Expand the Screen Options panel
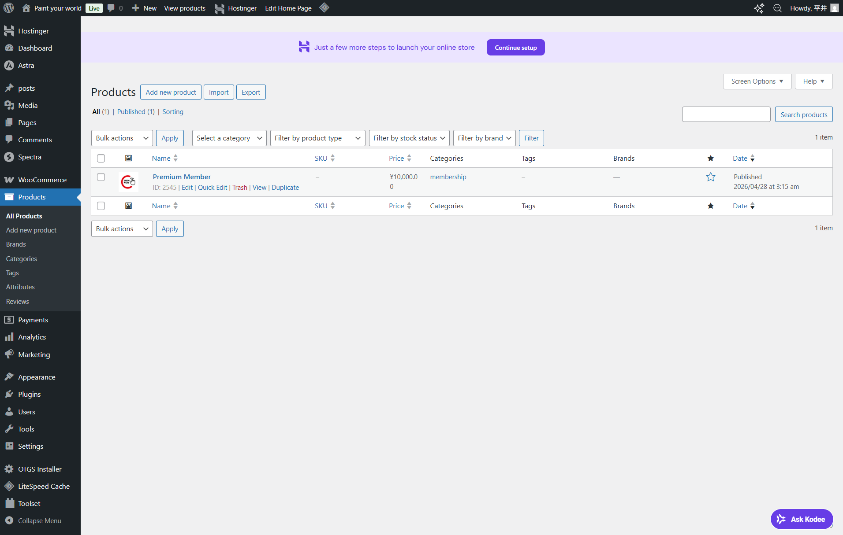 (757, 81)
